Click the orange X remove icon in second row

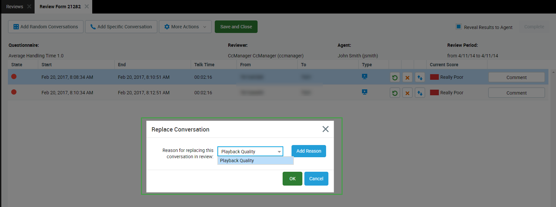[x=407, y=93]
